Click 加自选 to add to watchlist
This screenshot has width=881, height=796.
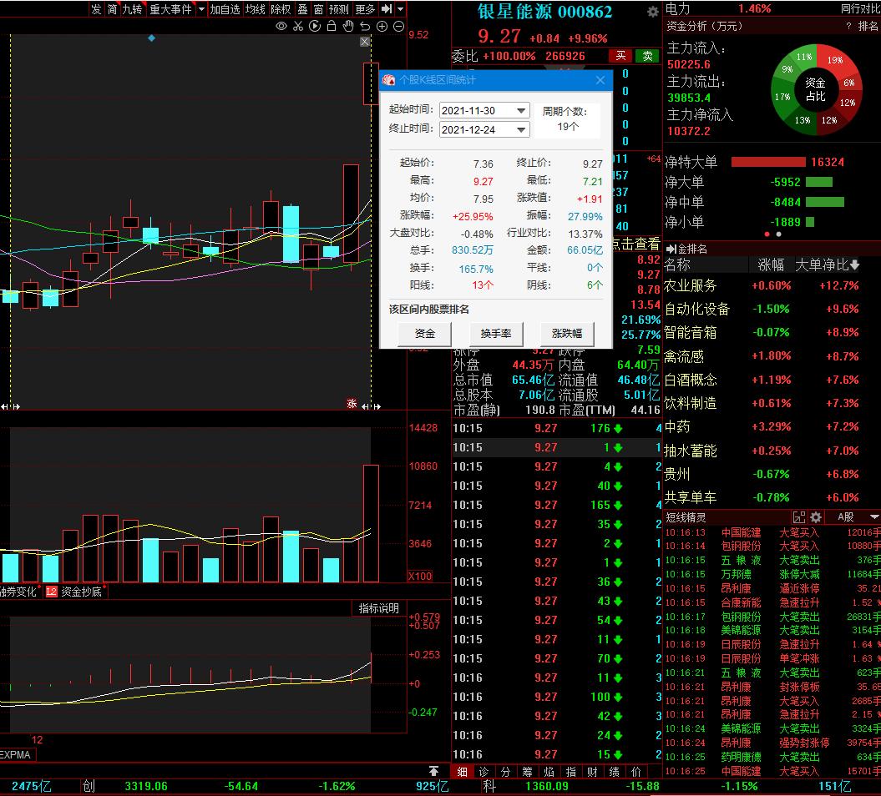[225, 9]
